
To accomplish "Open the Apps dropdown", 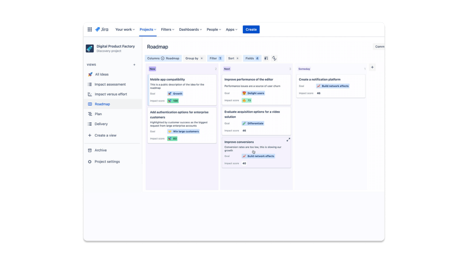I will (231, 29).
